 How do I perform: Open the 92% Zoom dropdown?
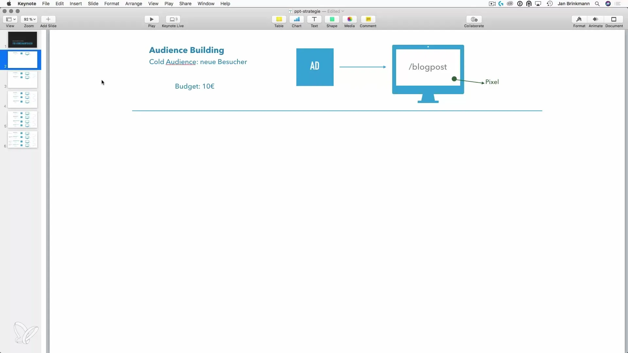[x=29, y=19]
